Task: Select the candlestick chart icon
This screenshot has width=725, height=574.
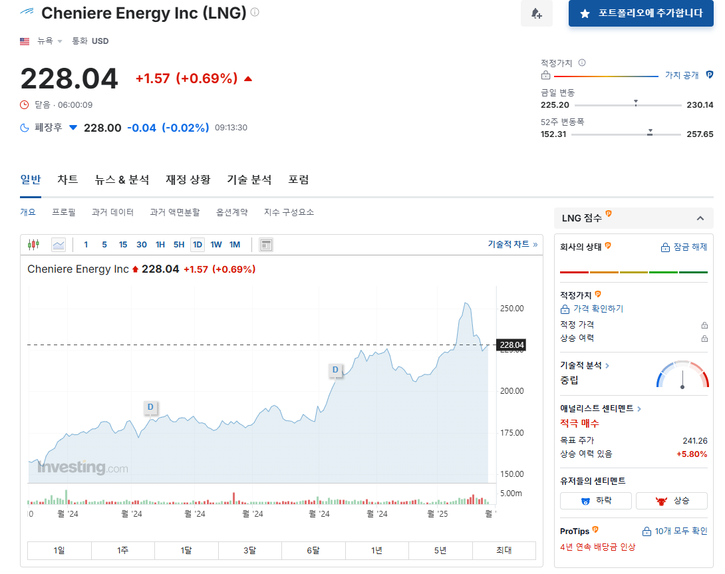Action: click(x=32, y=244)
